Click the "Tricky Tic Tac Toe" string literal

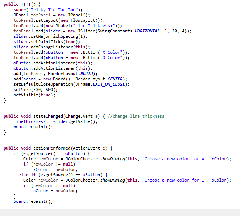[x=54, y=10]
